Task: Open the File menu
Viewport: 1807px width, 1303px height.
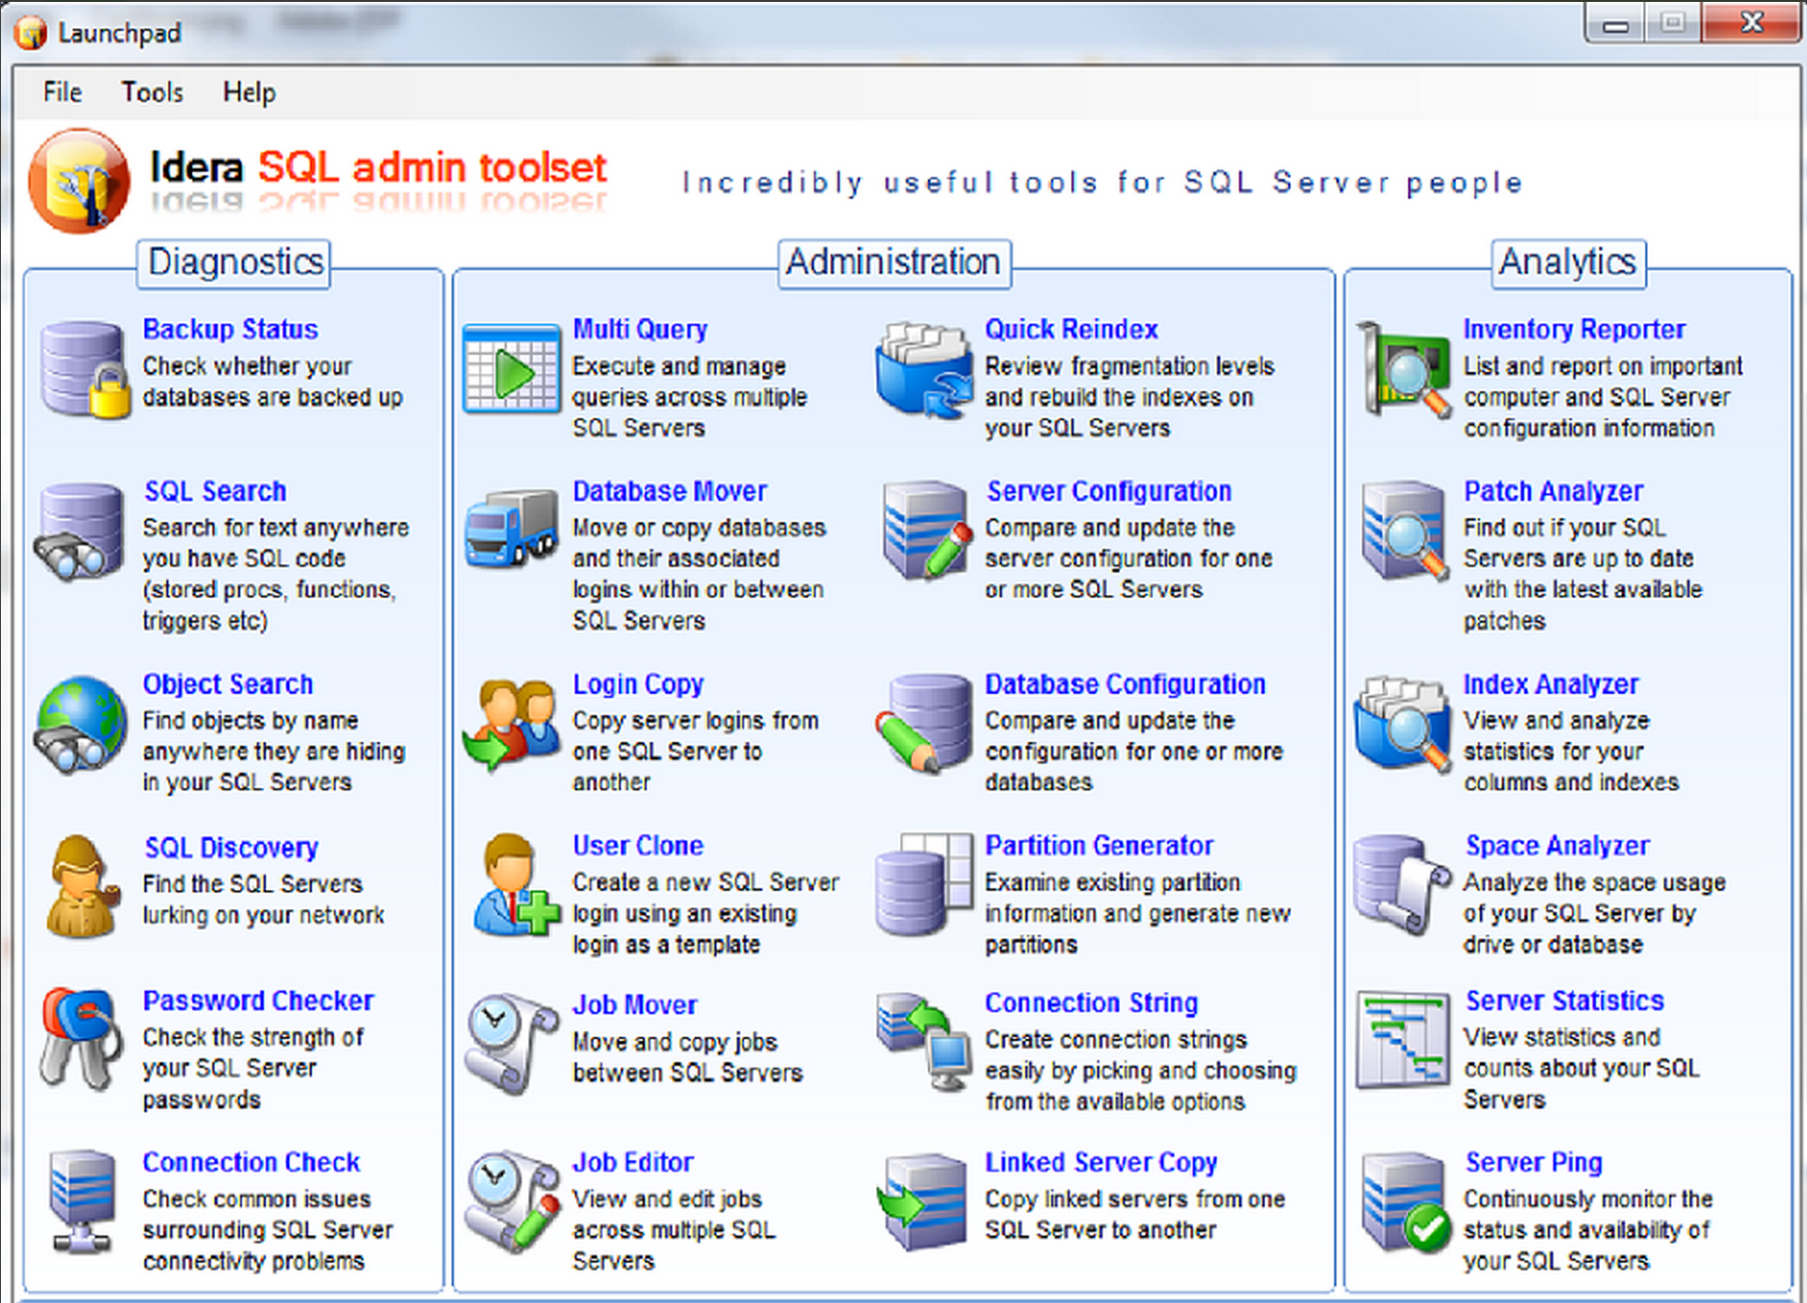Action: point(63,93)
